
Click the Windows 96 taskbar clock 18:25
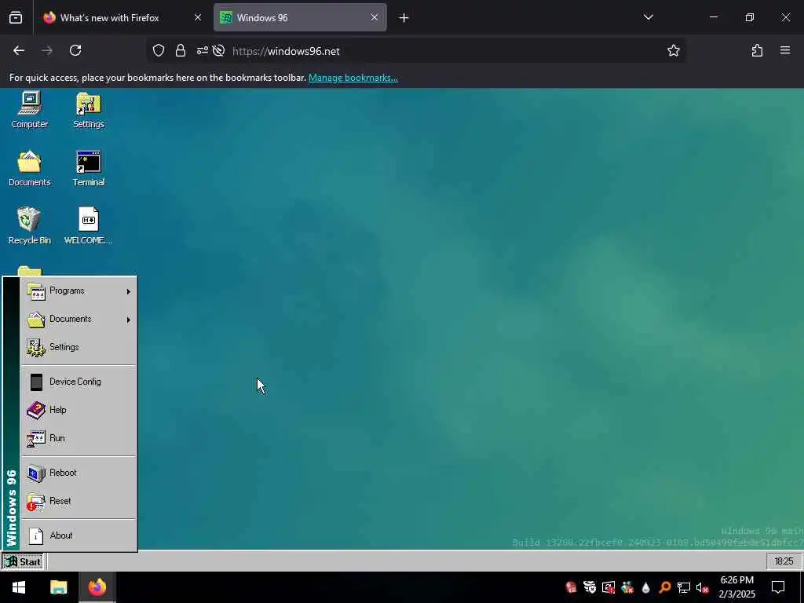[784, 561]
